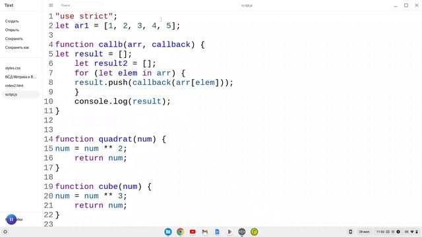This screenshot has height=237, width=422.
Task: Open the ChromeOS launcher circle button
Action: (x=5, y=232)
